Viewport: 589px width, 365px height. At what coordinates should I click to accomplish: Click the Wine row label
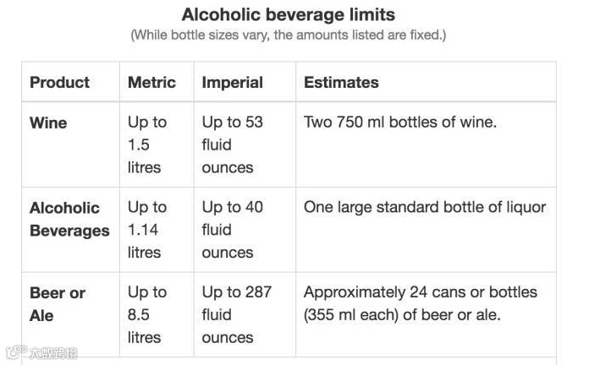coord(48,123)
